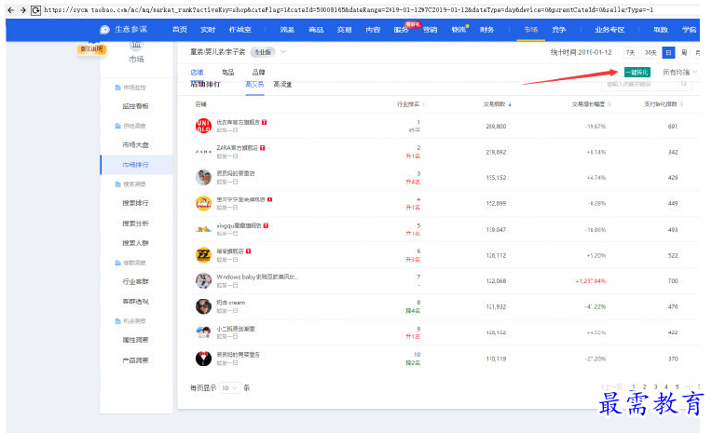Click the browser refresh icon
This screenshot has height=433, width=712.
35,9
